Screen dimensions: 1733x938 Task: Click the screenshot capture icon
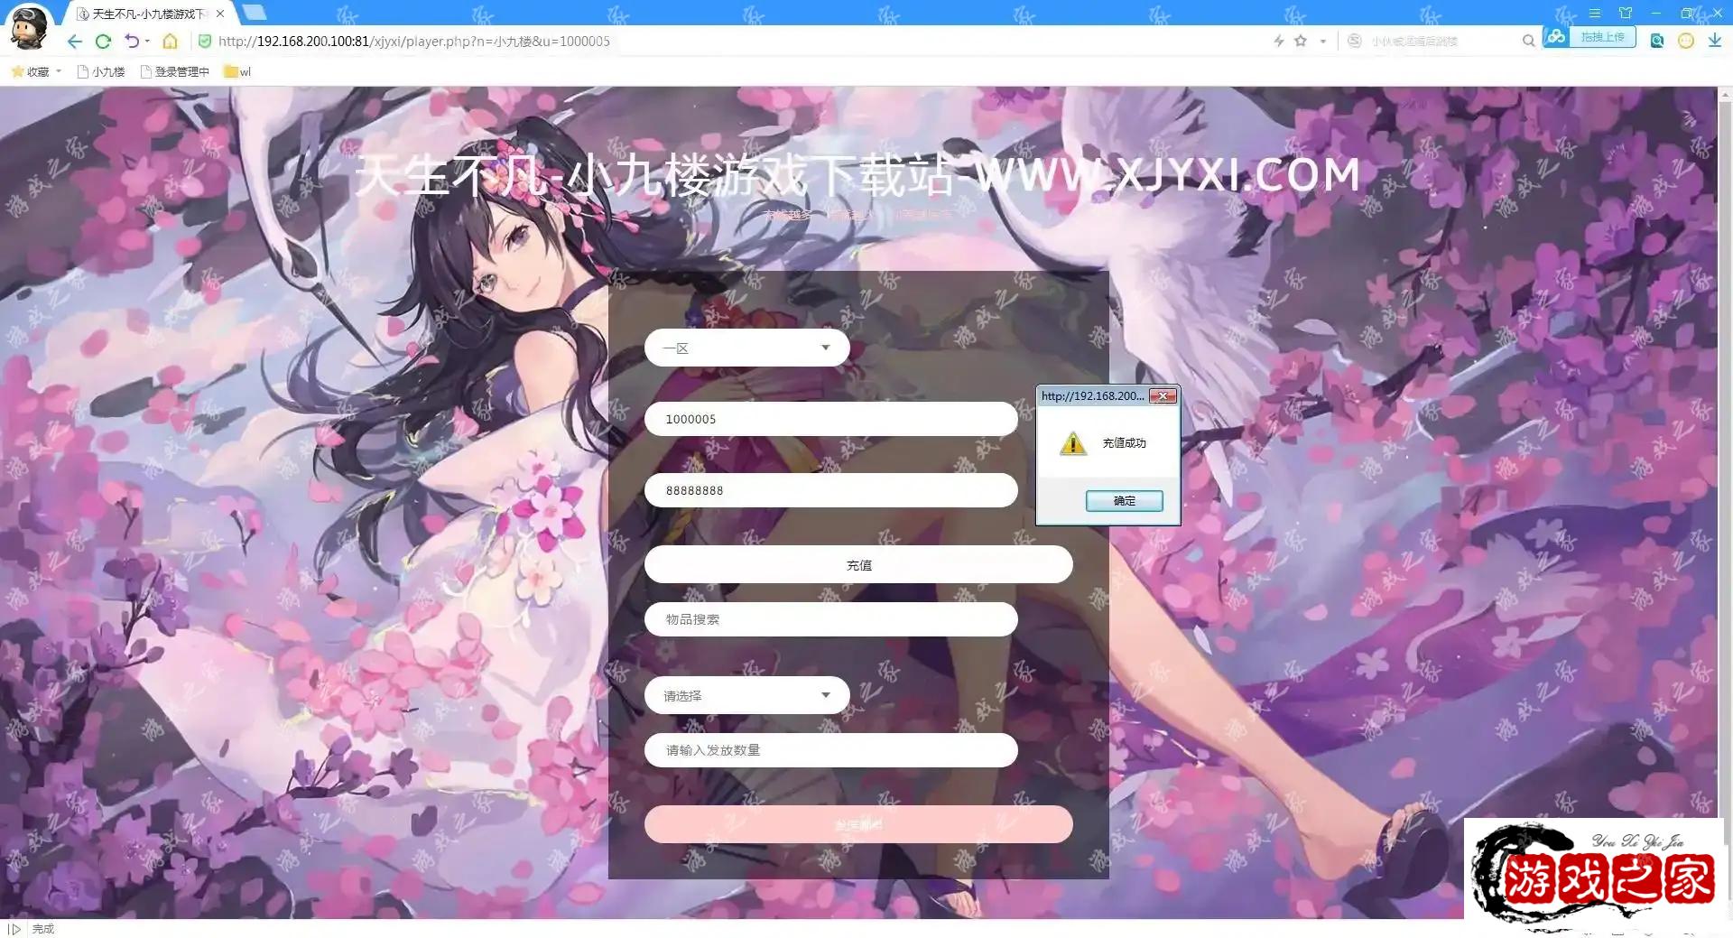[1657, 41]
